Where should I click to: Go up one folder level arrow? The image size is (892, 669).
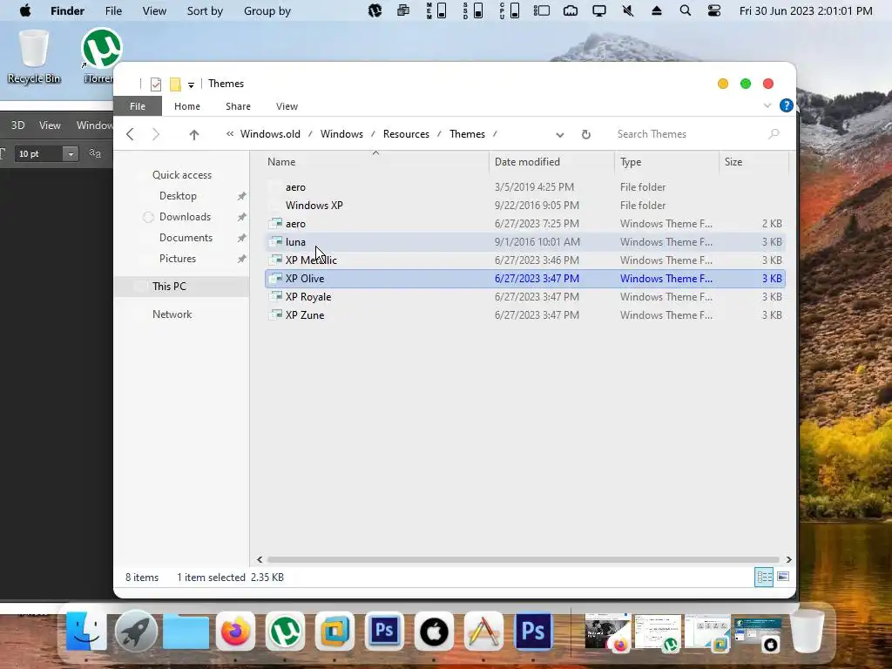coord(194,134)
